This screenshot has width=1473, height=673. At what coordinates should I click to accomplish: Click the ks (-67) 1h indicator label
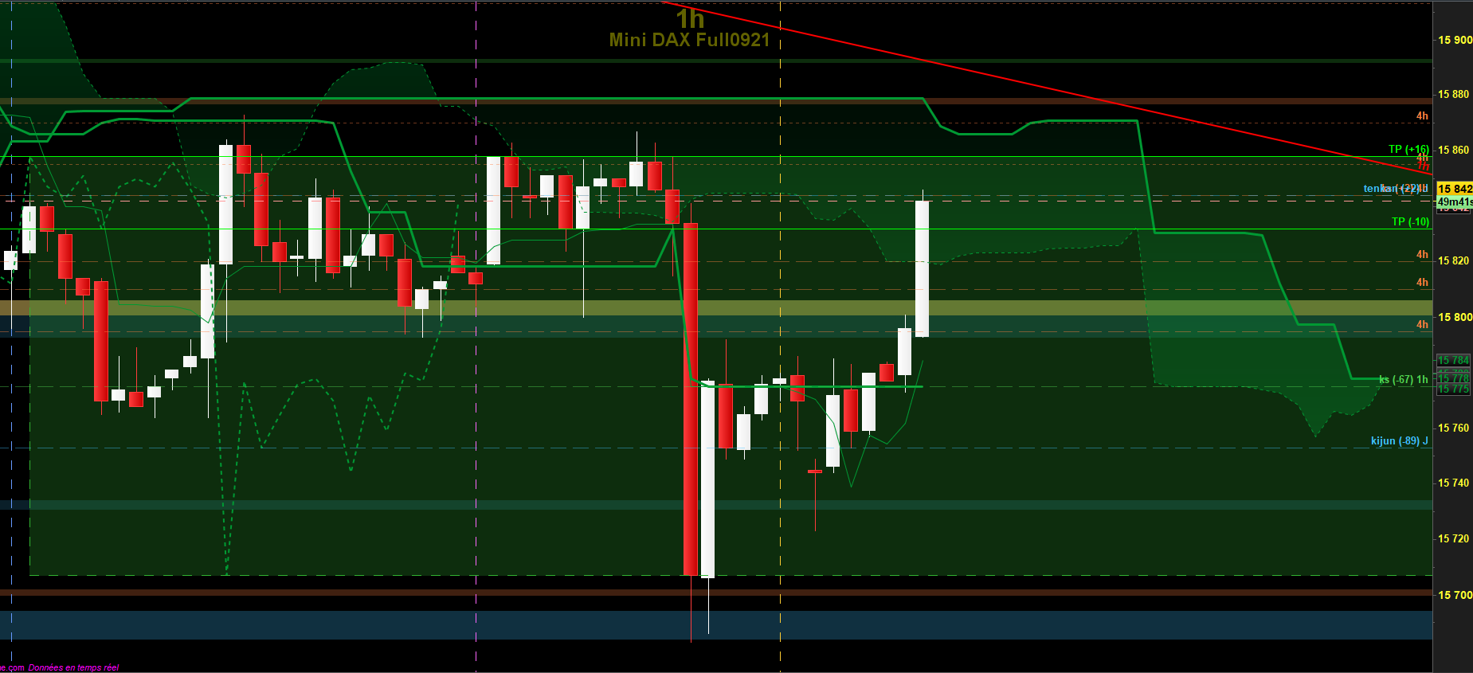1404,379
